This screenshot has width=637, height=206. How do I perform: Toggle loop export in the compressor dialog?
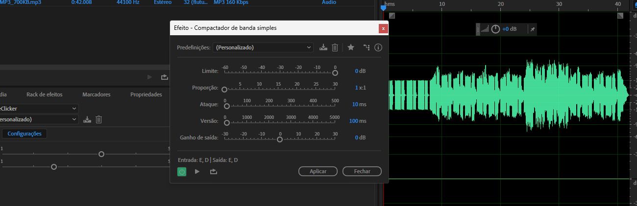pos(213,171)
